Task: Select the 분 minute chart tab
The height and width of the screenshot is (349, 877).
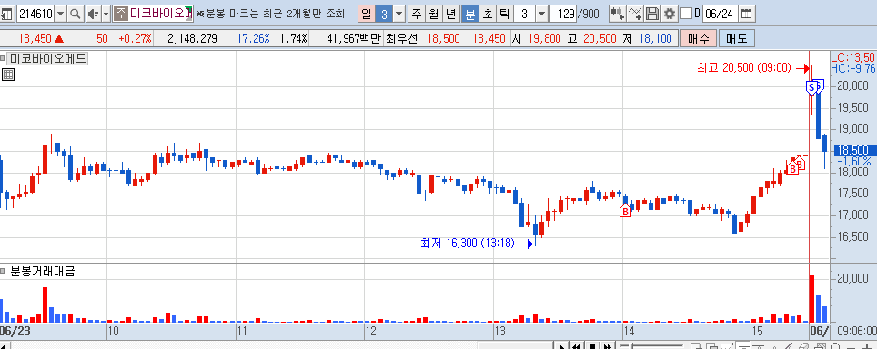Action: click(471, 14)
